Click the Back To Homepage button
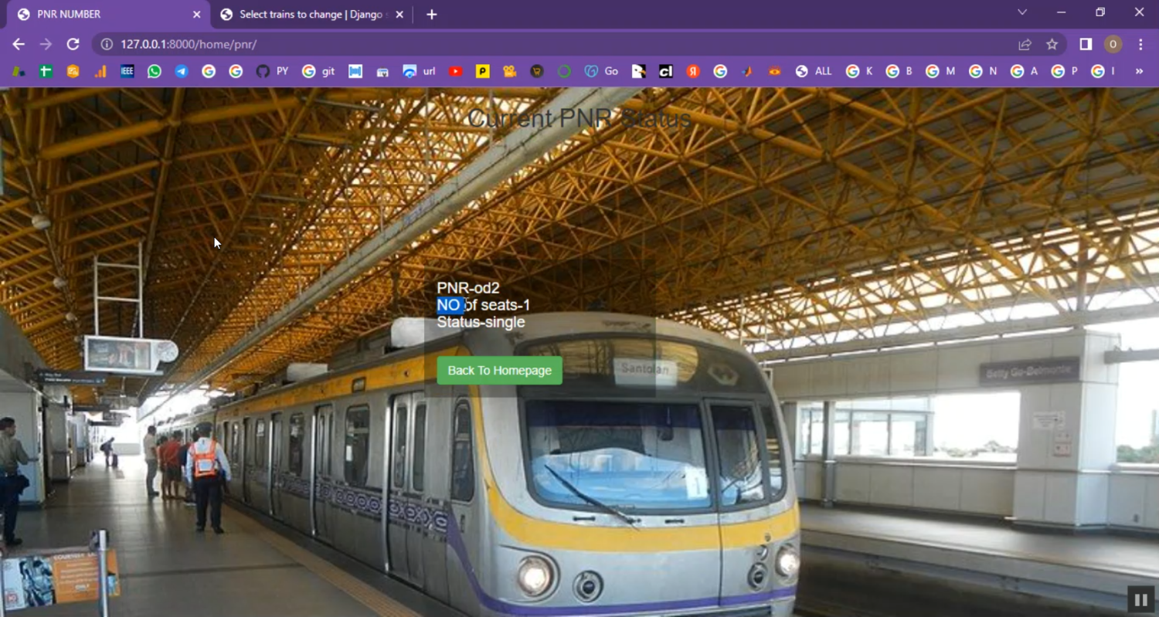 pyautogui.click(x=499, y=371)
